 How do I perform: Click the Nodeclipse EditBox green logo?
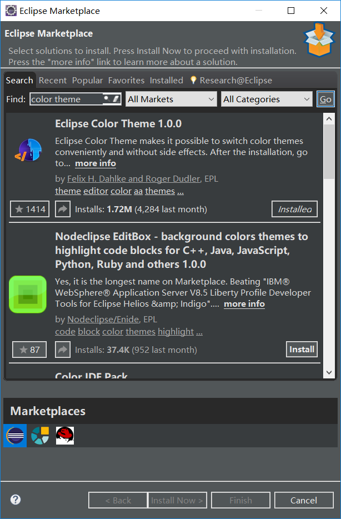28,295
